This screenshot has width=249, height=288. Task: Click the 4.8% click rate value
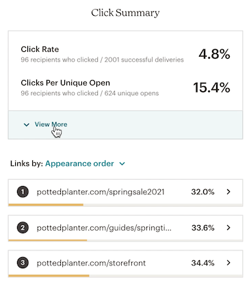click(x=214, y=54)
